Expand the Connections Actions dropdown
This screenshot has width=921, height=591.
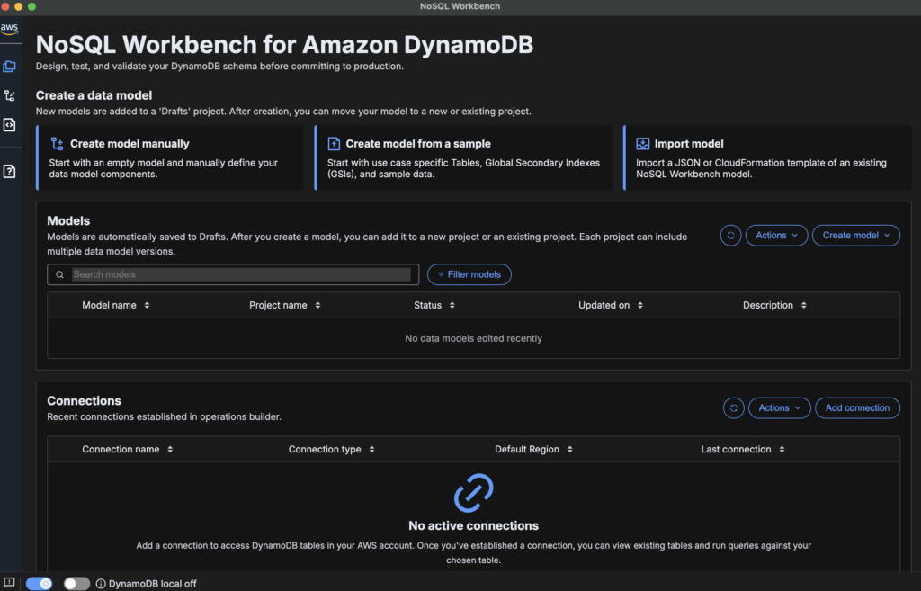pos(779,408)
